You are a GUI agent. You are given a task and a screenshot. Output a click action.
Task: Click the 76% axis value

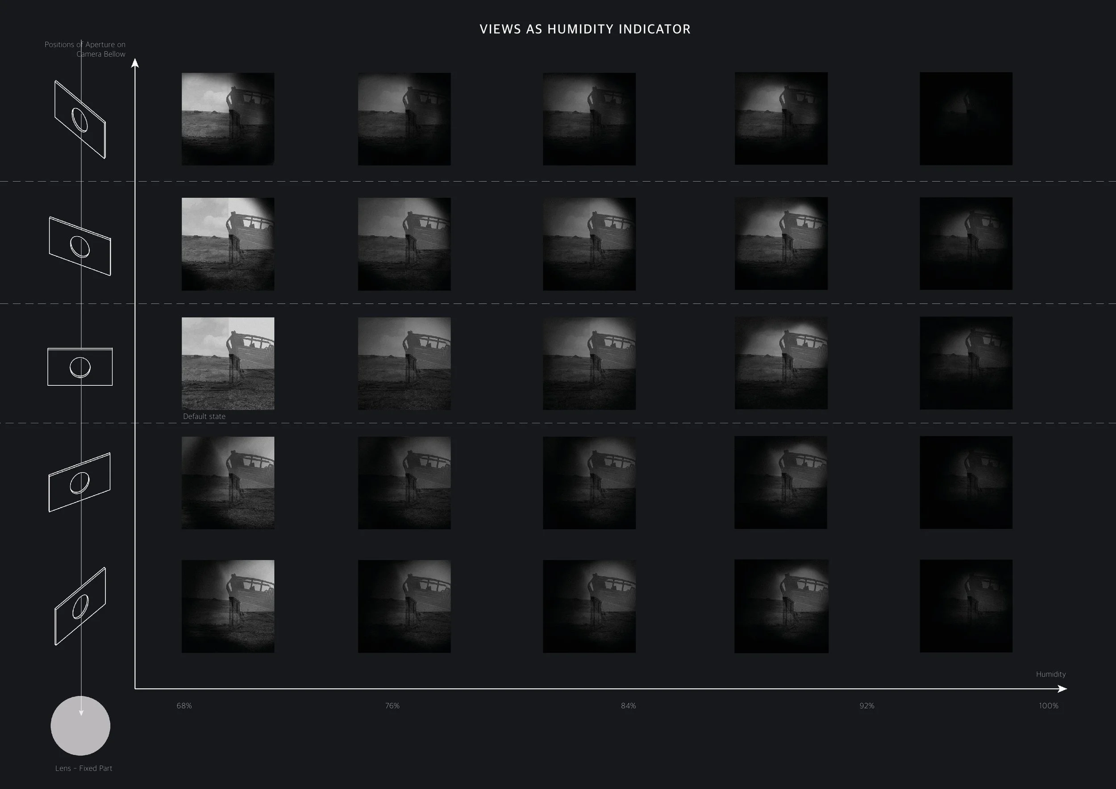tap(392, 706)
